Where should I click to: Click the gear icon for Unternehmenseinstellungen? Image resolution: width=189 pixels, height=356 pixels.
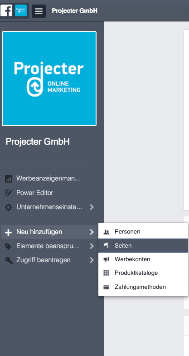9,207
